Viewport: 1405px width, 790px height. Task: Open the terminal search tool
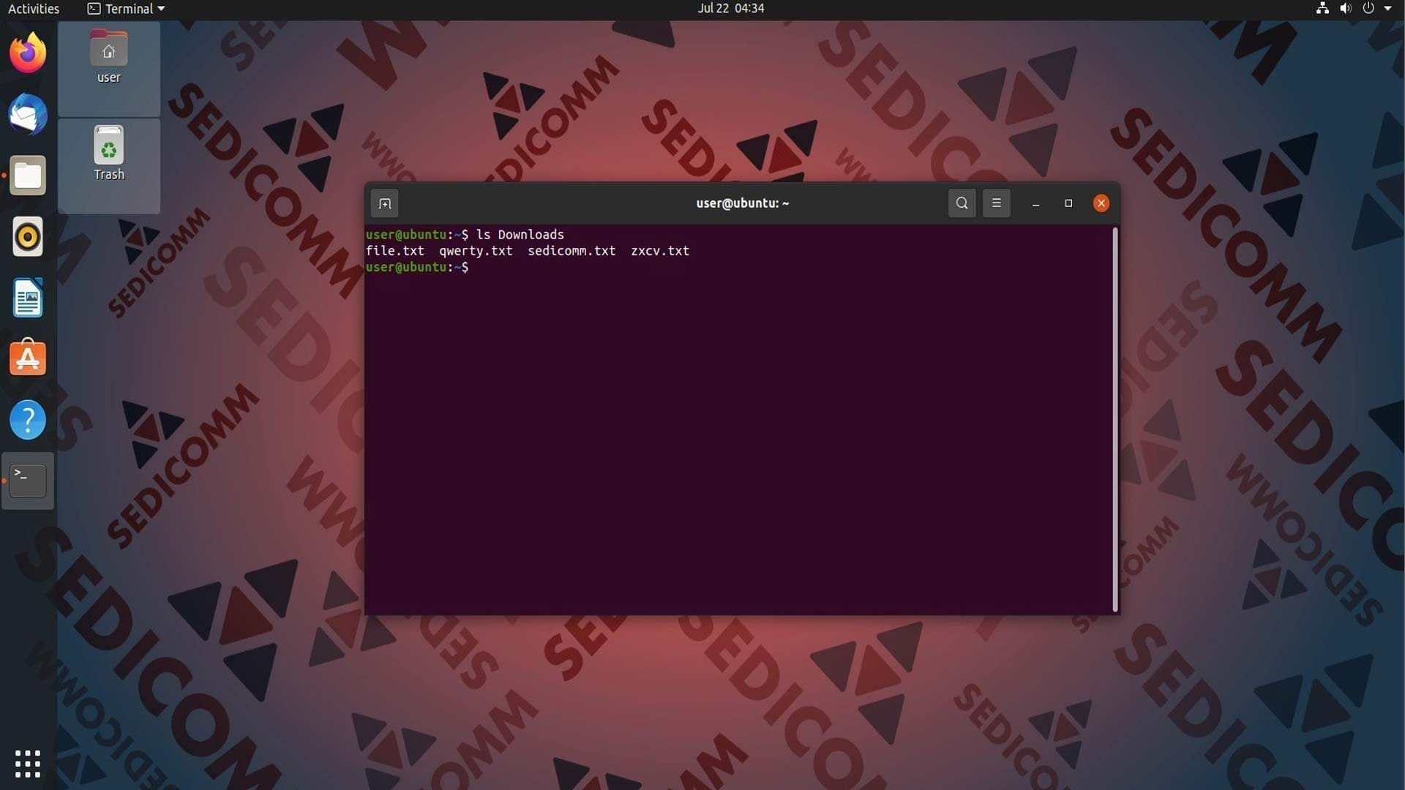tap(962, 203)
